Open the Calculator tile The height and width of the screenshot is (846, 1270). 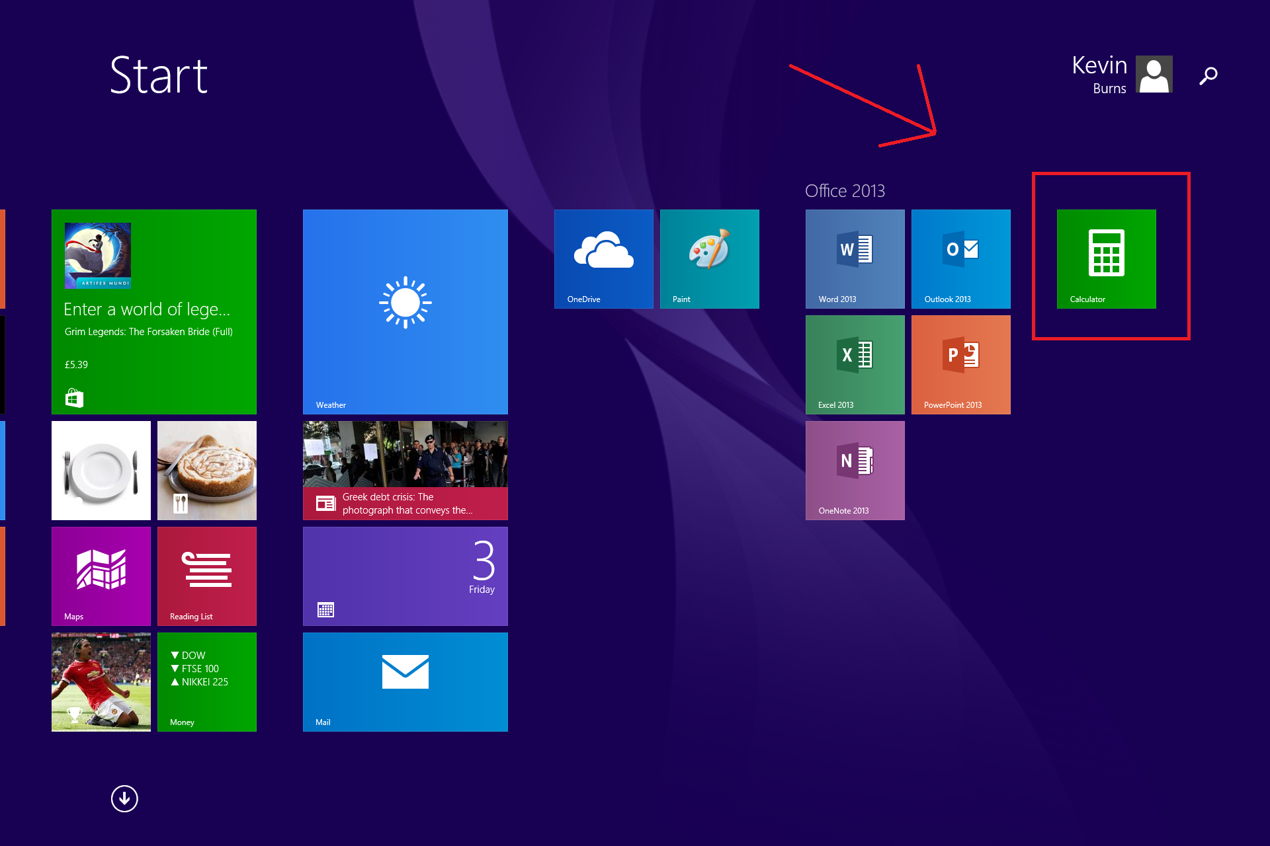tap(1106, 259)
